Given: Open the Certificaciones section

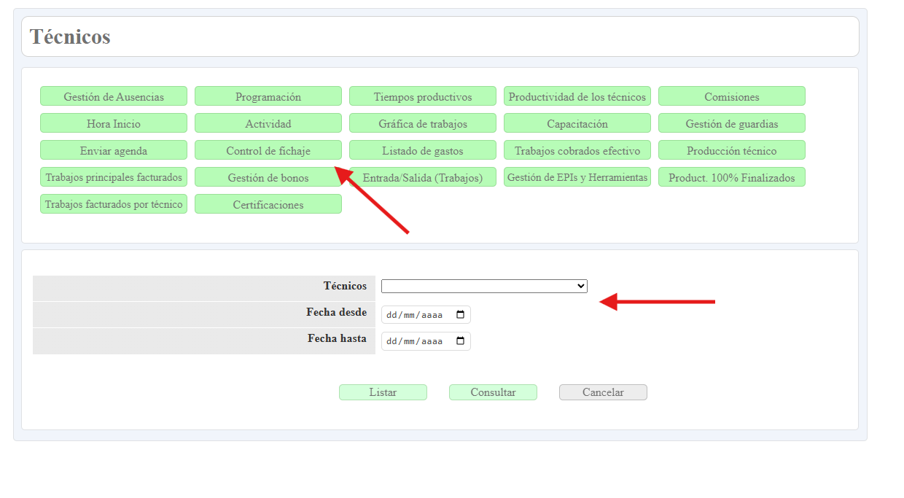Looking at the screenshot, I should pos(268,204).
